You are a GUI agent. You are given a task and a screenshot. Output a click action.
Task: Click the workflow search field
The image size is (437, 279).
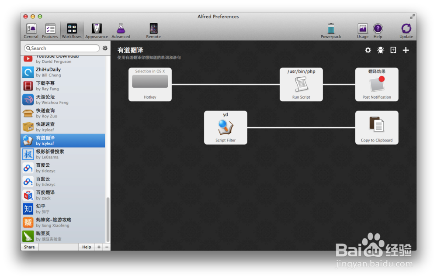(62, 48)
